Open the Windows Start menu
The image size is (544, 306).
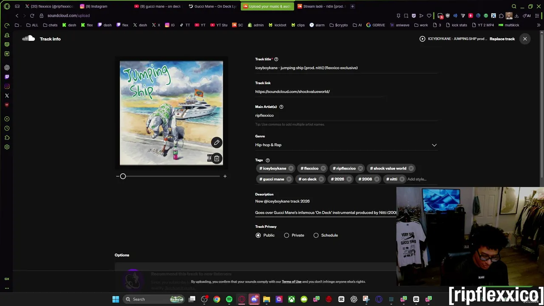(x=116, y=299)
